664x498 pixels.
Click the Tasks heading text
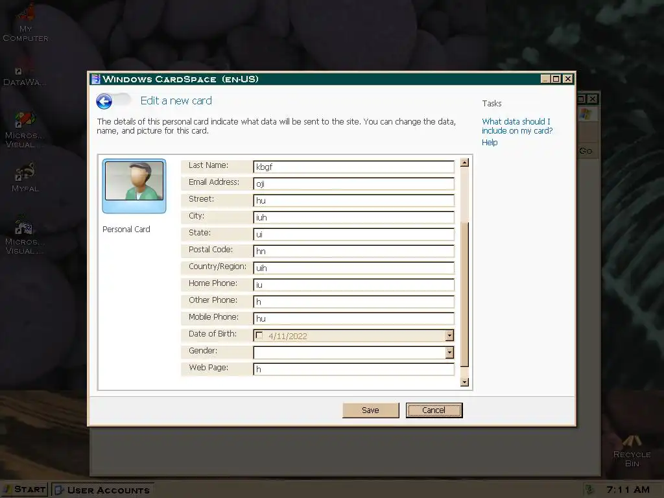click(x=492, y=103)
